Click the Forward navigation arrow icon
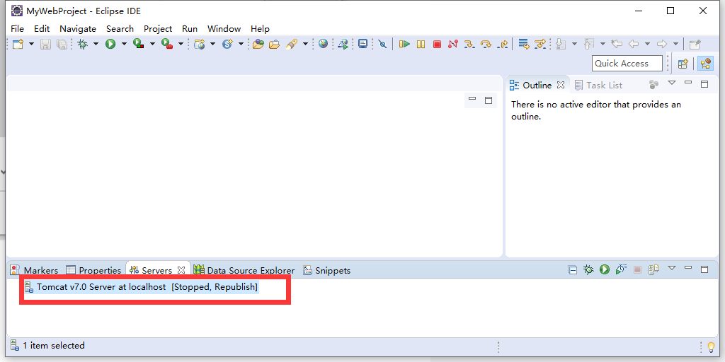This screenshot has height=362, width=725. click(x=662, y=44)
